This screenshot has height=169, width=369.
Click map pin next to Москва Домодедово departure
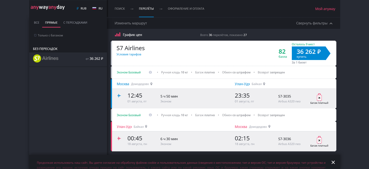(151, 84)
